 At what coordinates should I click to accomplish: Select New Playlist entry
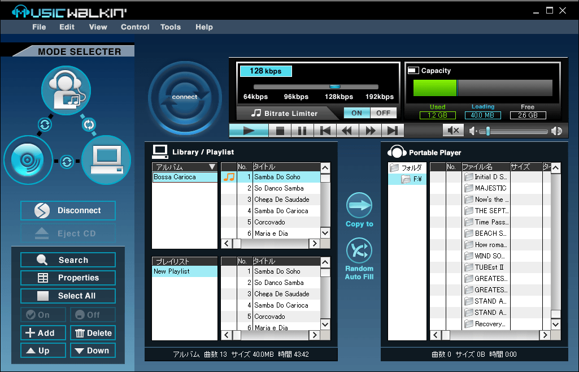pos(185,271)
